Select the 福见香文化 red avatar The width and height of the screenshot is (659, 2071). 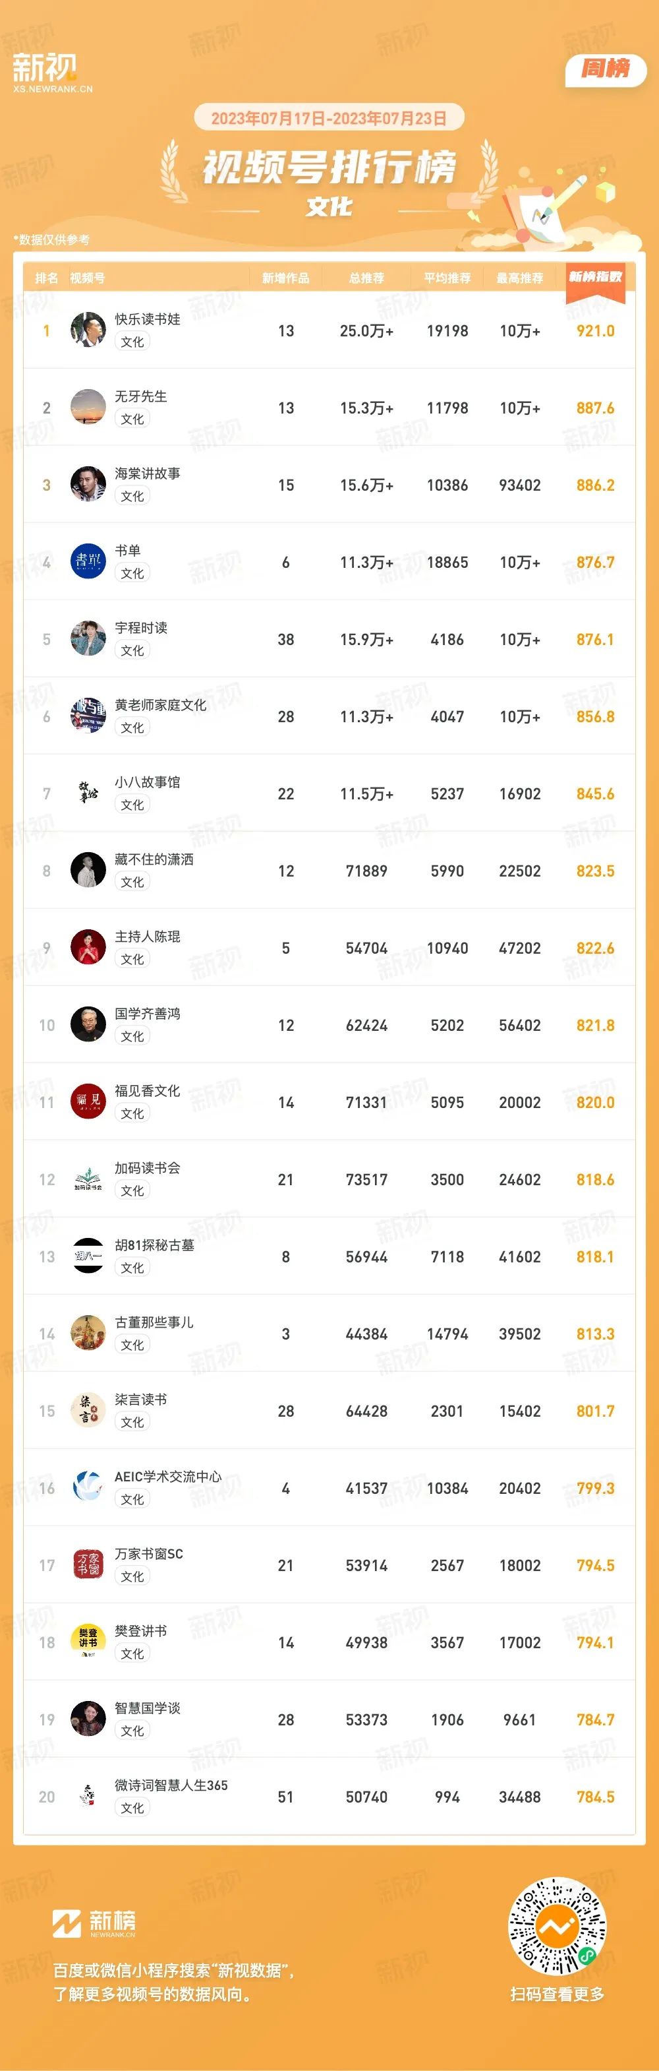point(88,1101)
